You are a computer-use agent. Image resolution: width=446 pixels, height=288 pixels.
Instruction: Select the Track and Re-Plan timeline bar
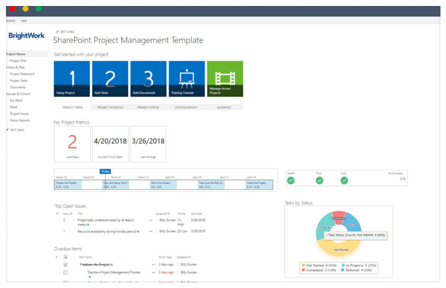coord(211,185)
